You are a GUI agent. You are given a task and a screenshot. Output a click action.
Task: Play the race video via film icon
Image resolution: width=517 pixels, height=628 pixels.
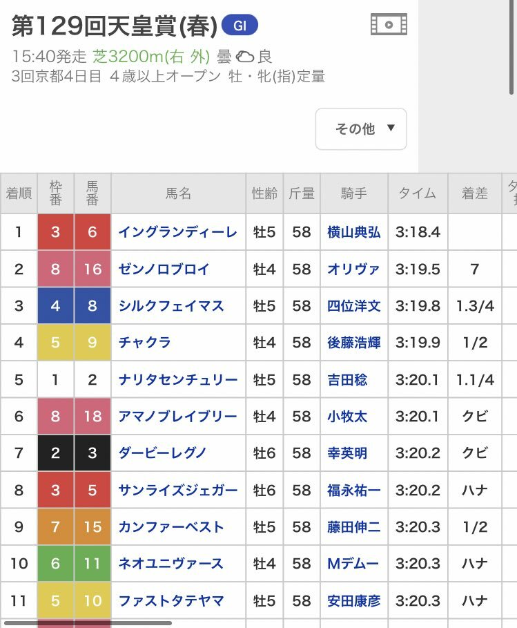tap(389, 24)
